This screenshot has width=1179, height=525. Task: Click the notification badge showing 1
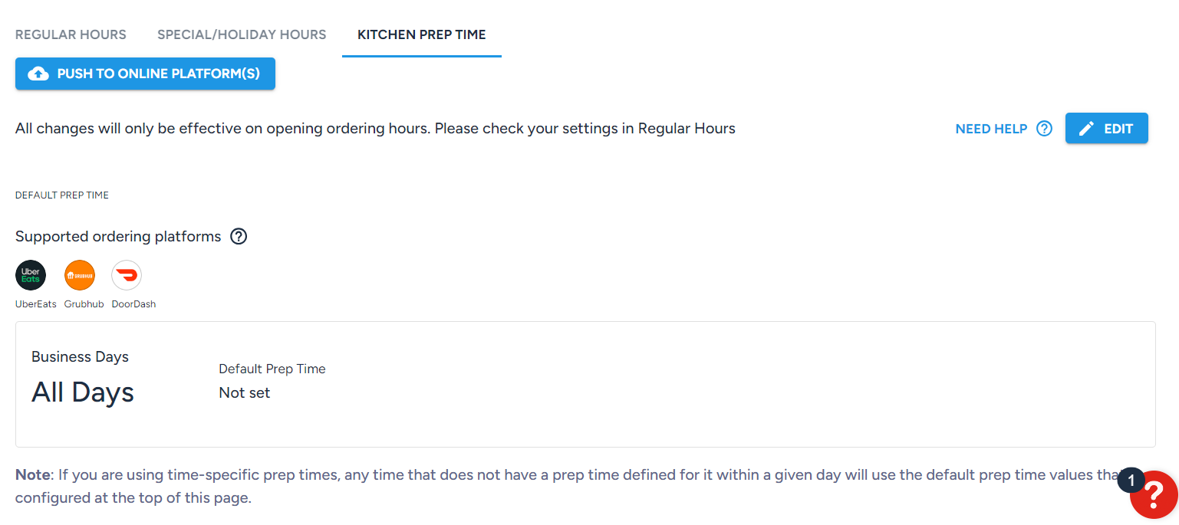(x=1131, y=480)
